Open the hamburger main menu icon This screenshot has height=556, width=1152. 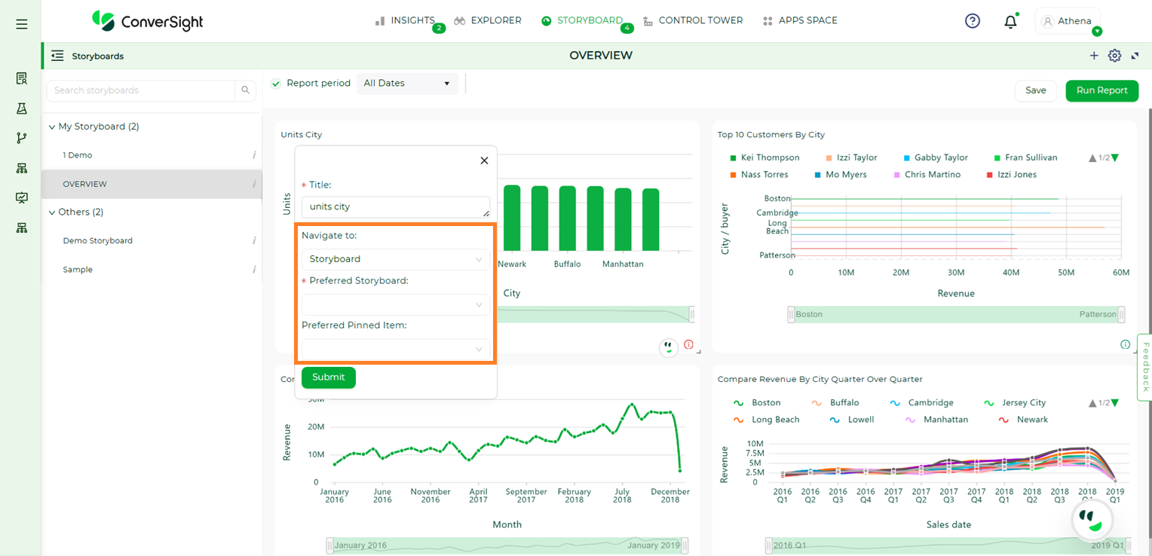coord(22,24)
